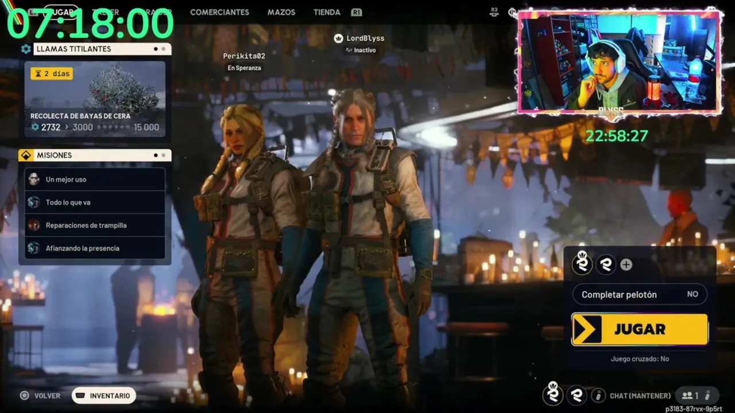The image size is (735, 413).
Task: Select squad leader avatar above Completar pelotón
Action: click(582, 264)
